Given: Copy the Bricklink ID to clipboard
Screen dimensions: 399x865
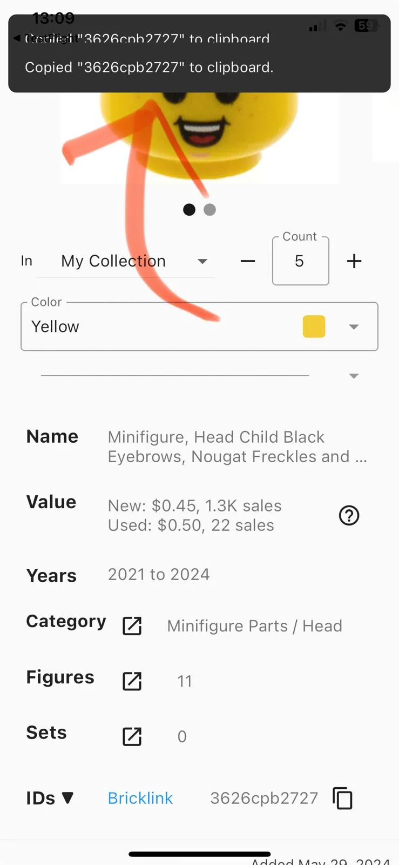Looking at the screenshot, I should point(342,798).
